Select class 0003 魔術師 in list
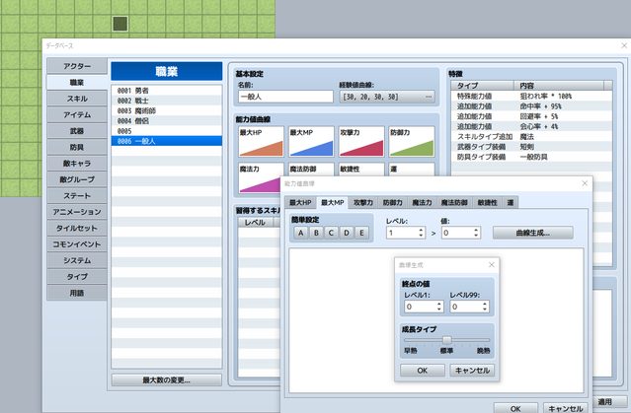631x413 pixels. (167, 110)
